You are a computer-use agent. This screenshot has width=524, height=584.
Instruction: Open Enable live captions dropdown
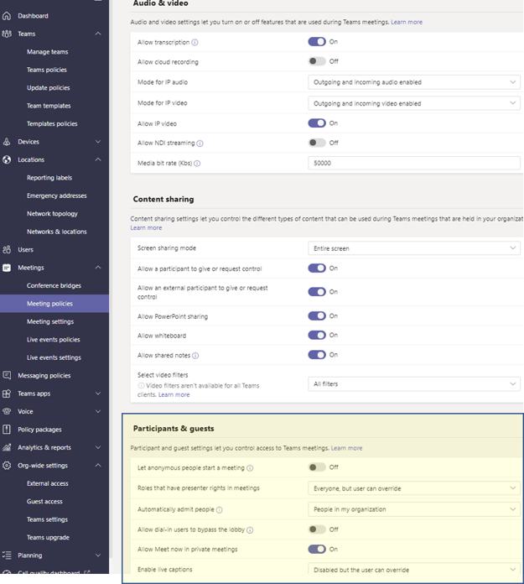click(x=414, y=570)
